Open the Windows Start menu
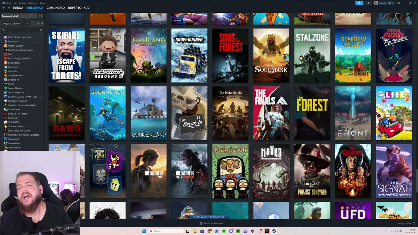 tap(144, 231)
